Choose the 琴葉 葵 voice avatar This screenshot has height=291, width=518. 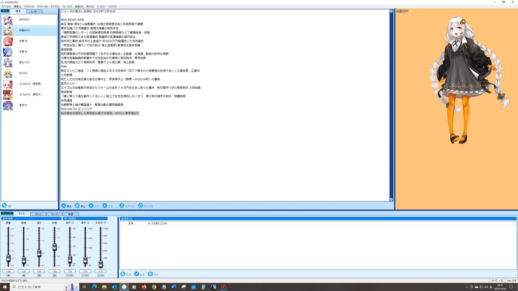tap(8, 52)
